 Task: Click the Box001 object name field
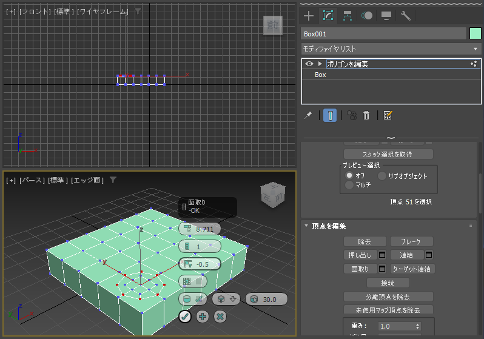pyautogui.click(x=383, y=33)
